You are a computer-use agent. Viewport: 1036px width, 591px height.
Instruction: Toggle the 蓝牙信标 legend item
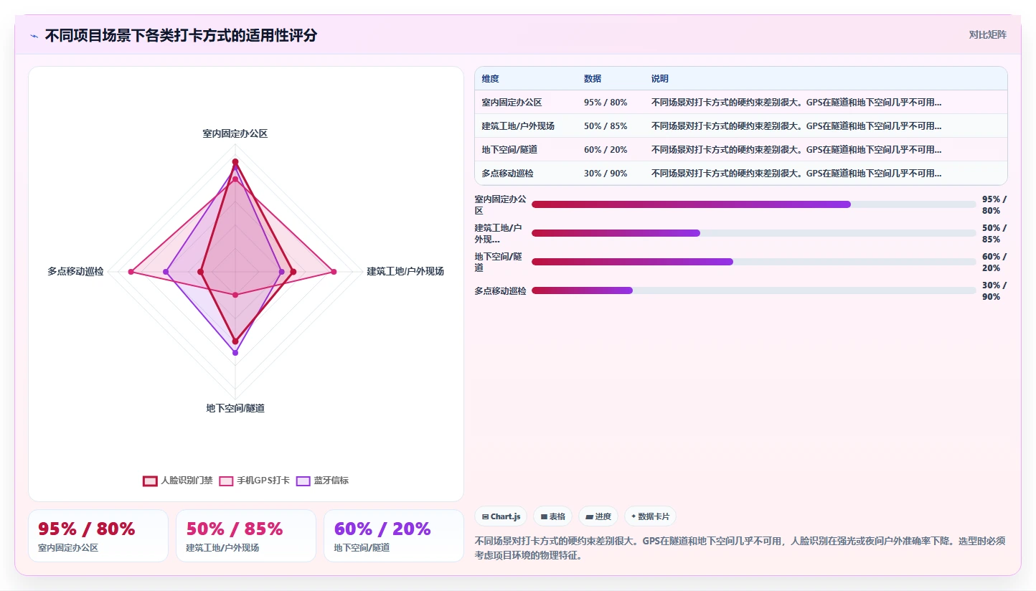click(x=323, y=481)
